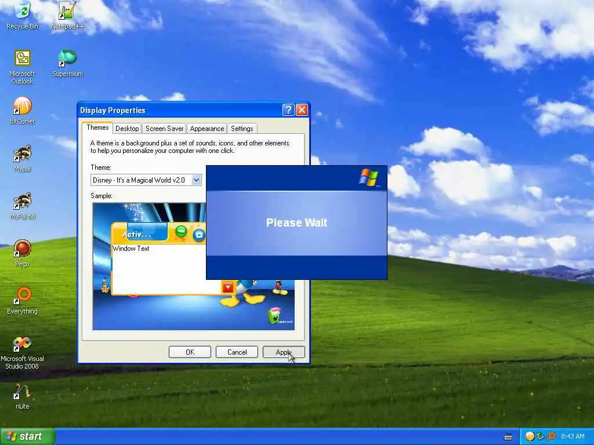Click the help question mark button

288,110
